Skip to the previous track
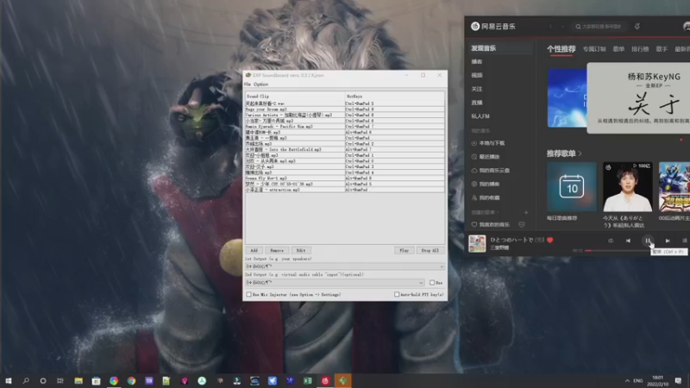The height and width of the screenshot is (388, 690). click(628, 241)
